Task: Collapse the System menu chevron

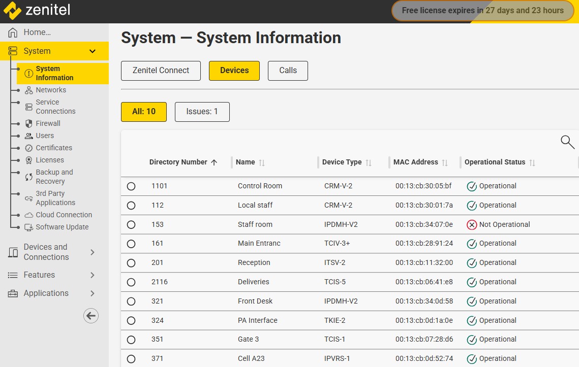Action: pos(93,51)
